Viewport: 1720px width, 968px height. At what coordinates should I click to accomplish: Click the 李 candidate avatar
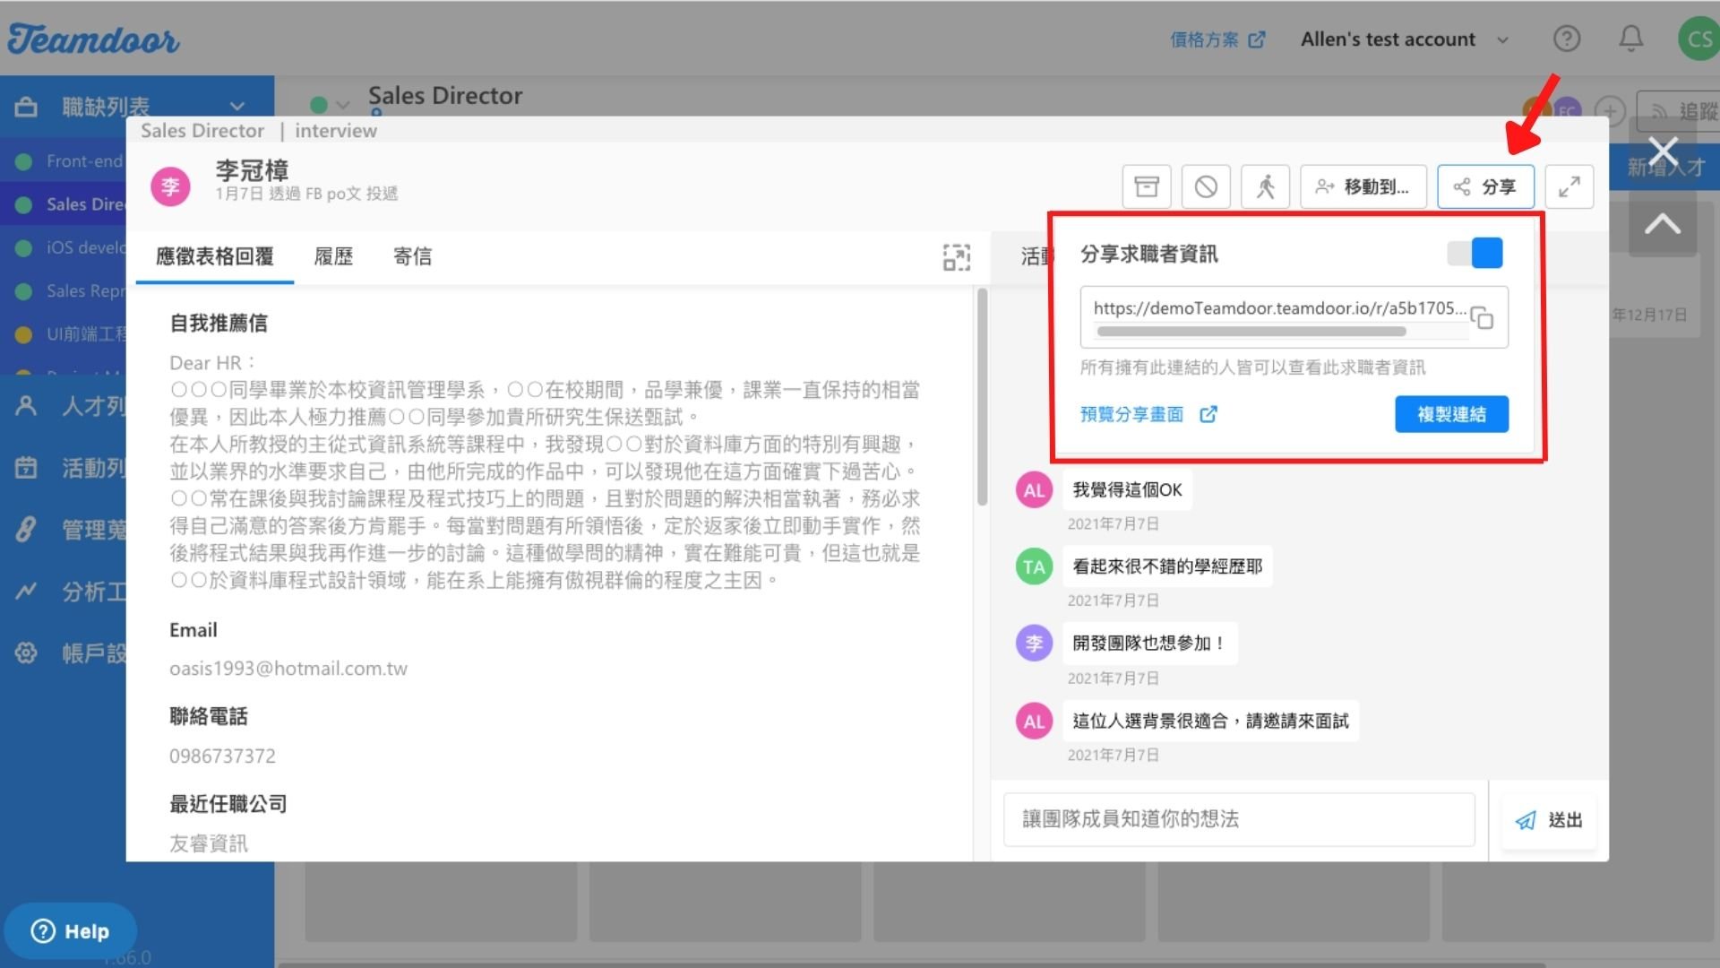pos(170,186)
